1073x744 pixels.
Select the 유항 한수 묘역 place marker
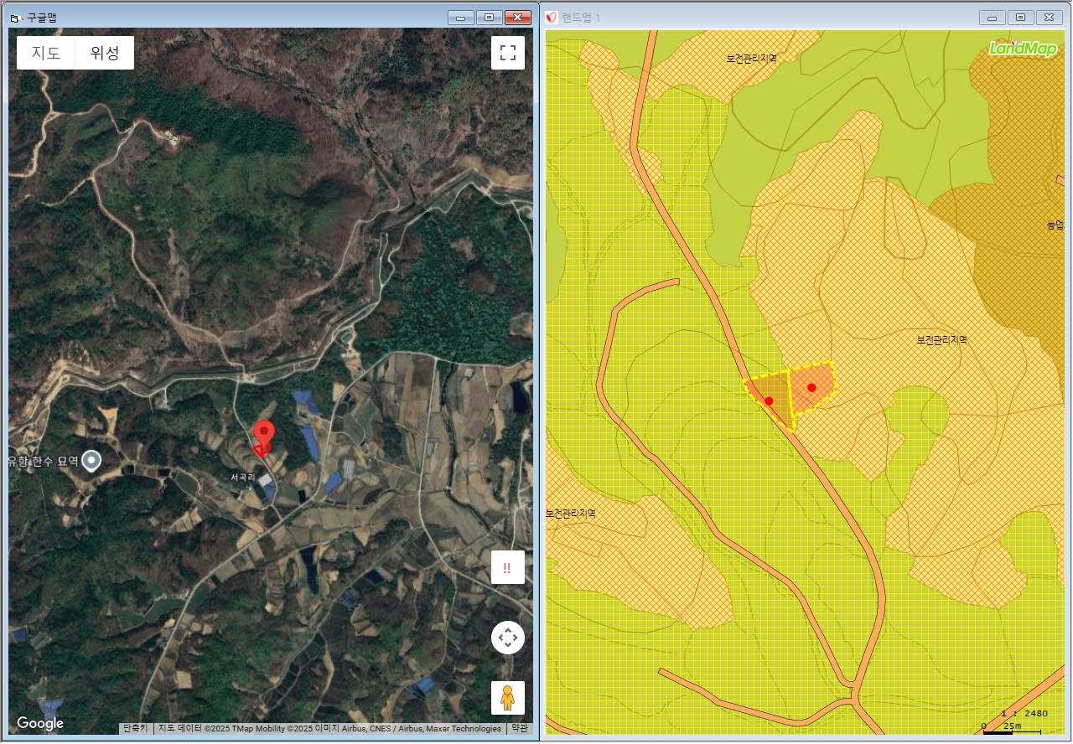click(91, 461)
